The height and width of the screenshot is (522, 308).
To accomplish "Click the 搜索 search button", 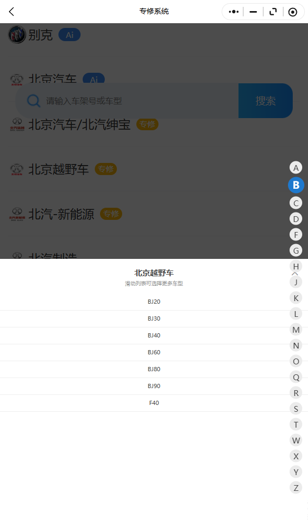I will [x=265, y=101].
